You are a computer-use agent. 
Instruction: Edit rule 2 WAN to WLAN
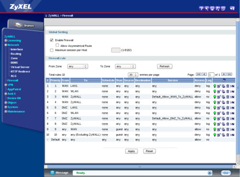coord(219,91)
